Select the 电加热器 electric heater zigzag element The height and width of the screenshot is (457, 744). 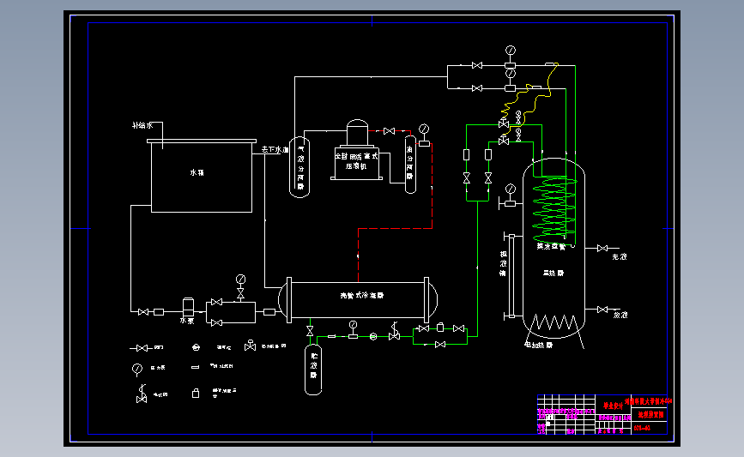click(556, 322)
